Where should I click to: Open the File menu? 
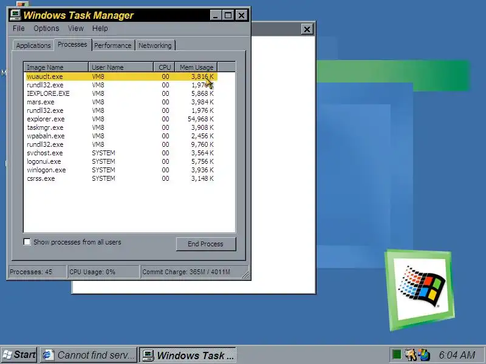click(19, 29)
